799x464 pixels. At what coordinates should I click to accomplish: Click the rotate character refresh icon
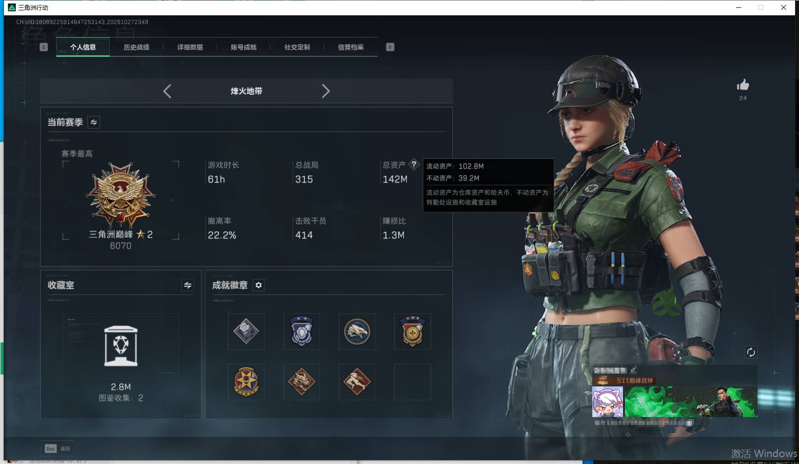[x=751, y=352]
